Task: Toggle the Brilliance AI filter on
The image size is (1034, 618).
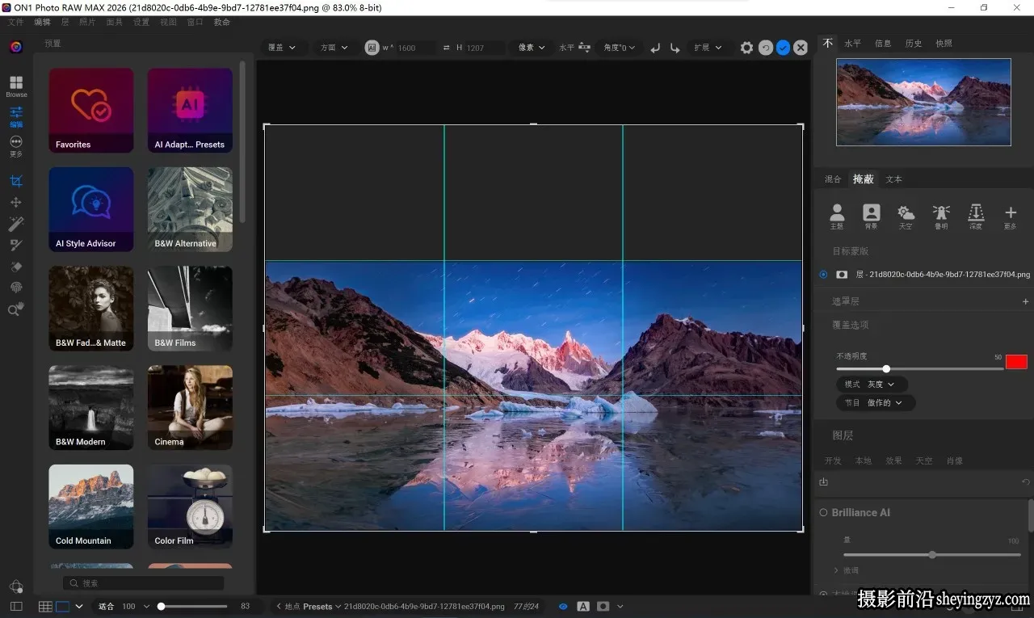Action: 823,512
